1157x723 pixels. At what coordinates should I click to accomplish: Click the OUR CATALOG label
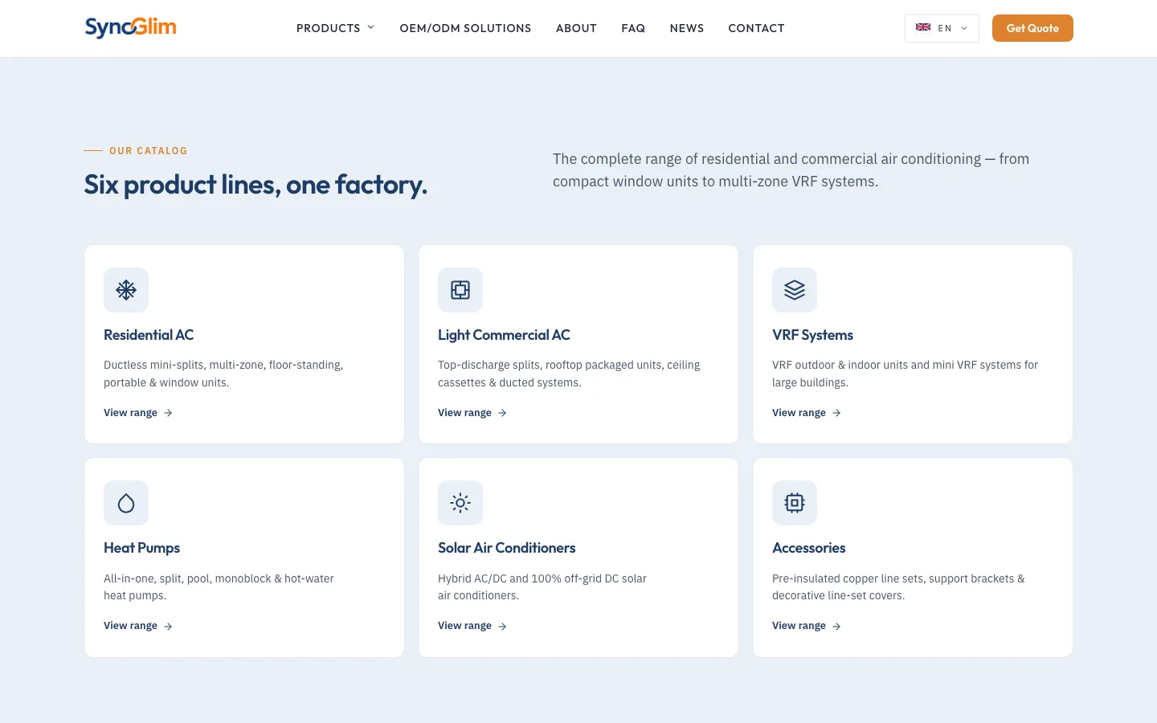point(148,151)
